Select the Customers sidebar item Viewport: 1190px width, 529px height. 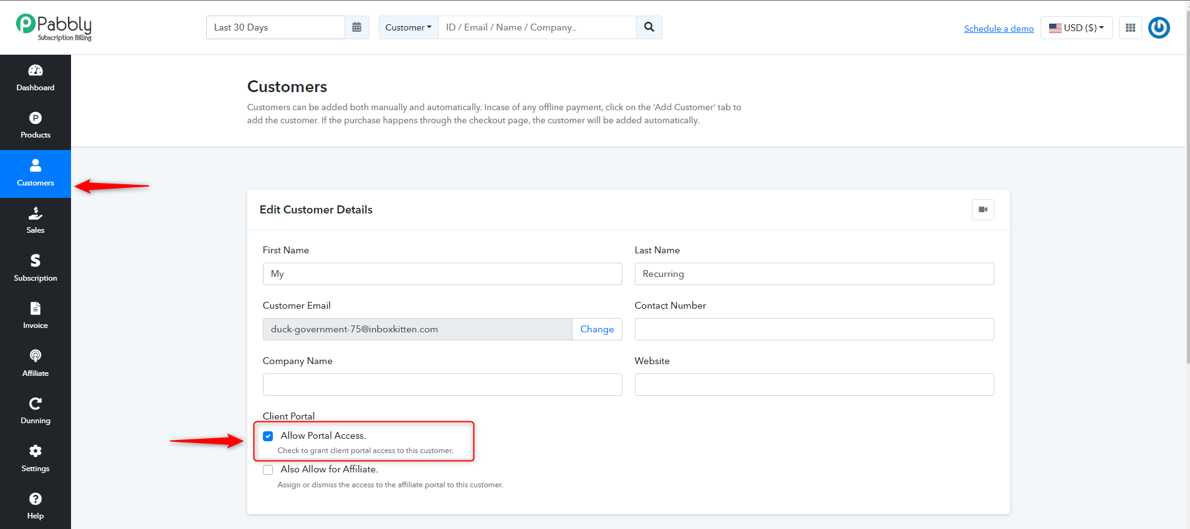(36, 174)
